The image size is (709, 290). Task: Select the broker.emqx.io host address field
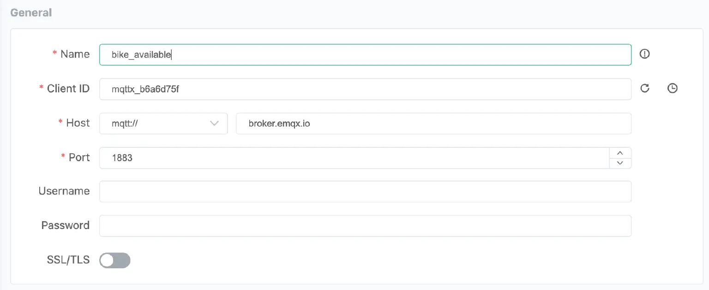click(433, 123)
